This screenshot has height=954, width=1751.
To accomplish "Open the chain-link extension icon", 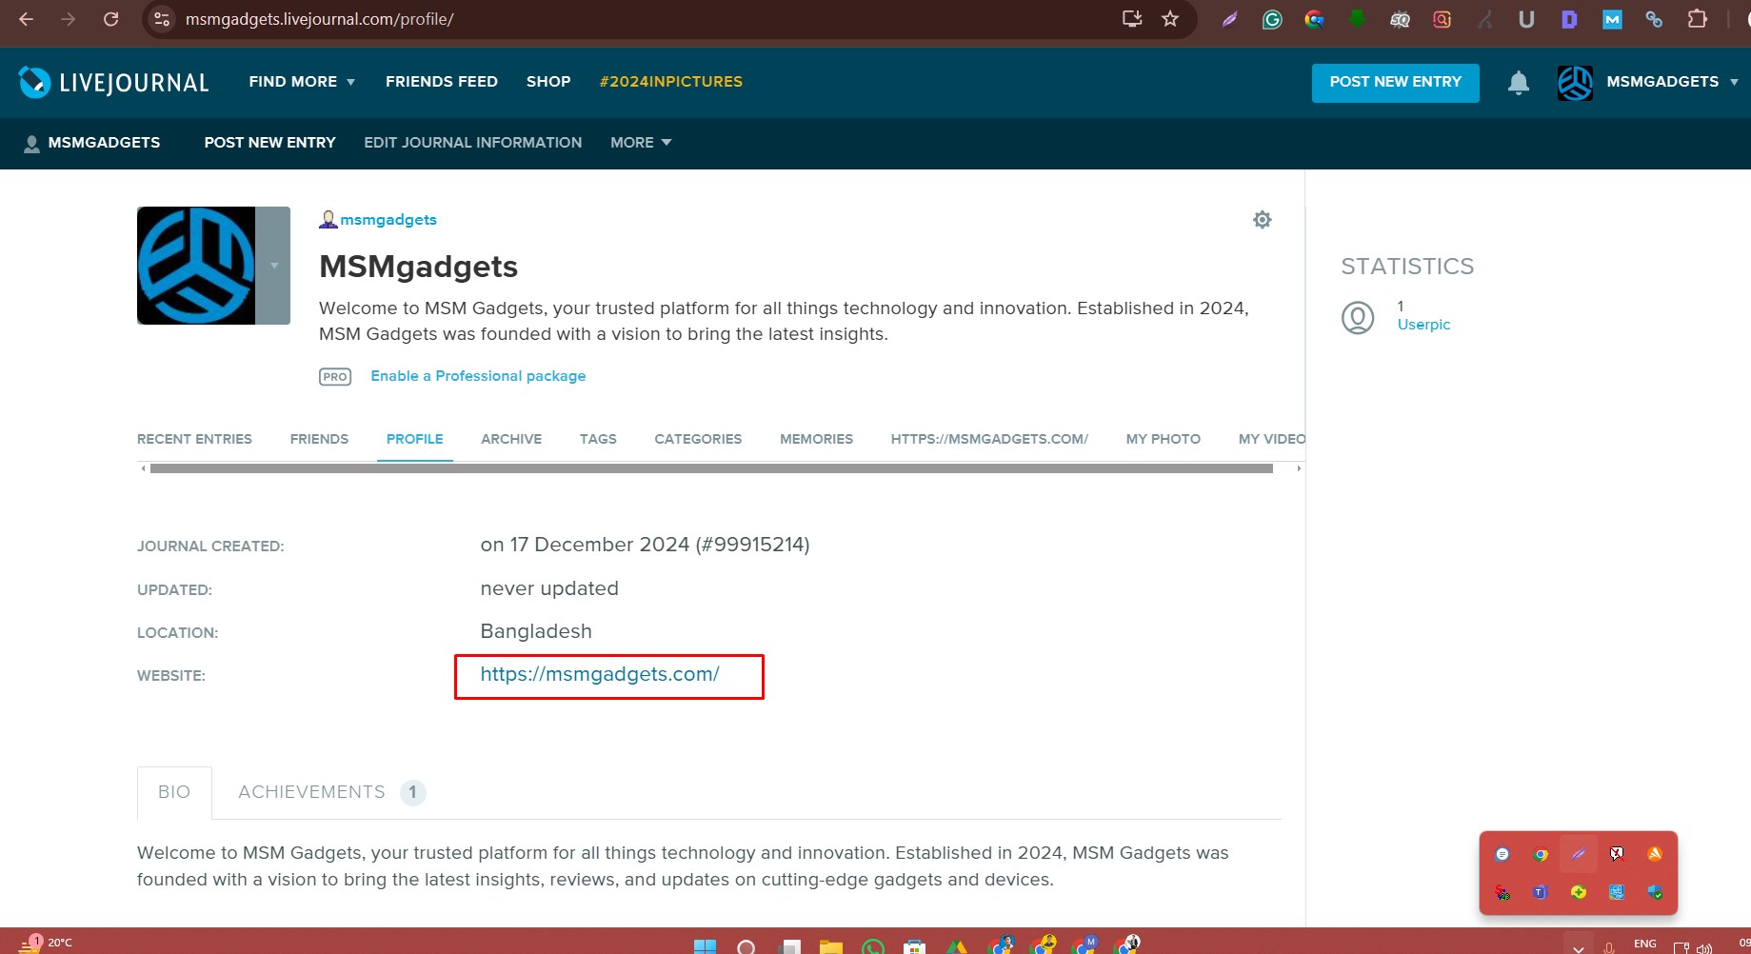I will [x=1654, y=19].
